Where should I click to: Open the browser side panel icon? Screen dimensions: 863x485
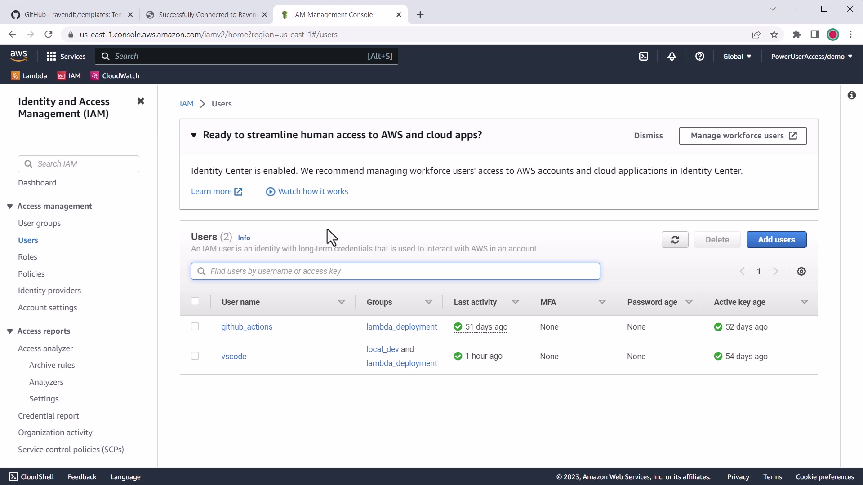click(x=814, y=35)
